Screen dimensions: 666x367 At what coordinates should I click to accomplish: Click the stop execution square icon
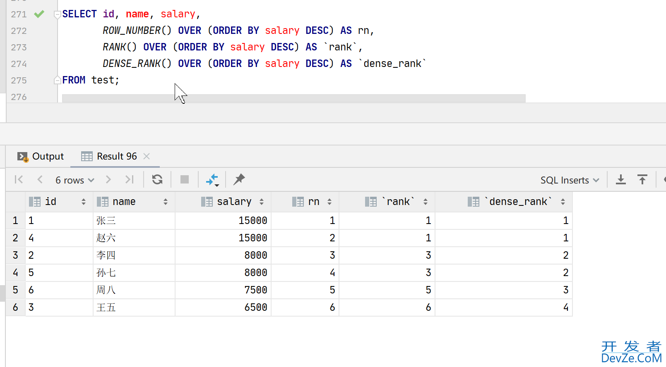(x=185, y=179)
